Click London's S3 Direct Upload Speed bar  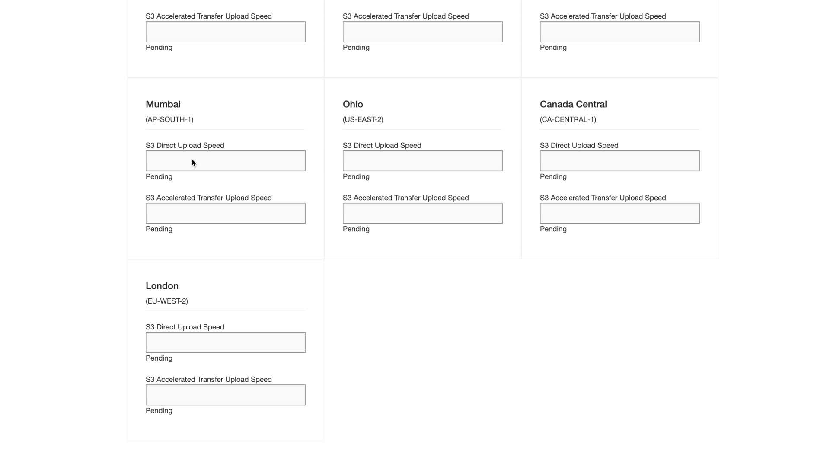pyautogui.click(x=225, y=342)
